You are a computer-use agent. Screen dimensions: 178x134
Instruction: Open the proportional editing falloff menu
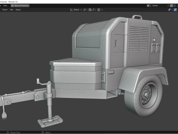(102, 10)
